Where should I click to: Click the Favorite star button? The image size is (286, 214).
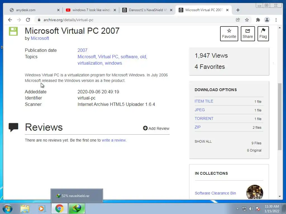[x=229, y=34]
